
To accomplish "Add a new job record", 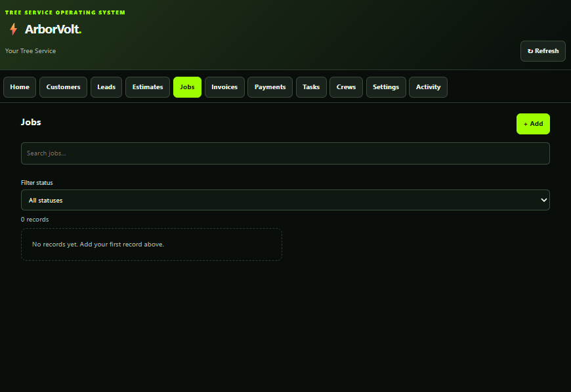I will (x=533, y=124).
